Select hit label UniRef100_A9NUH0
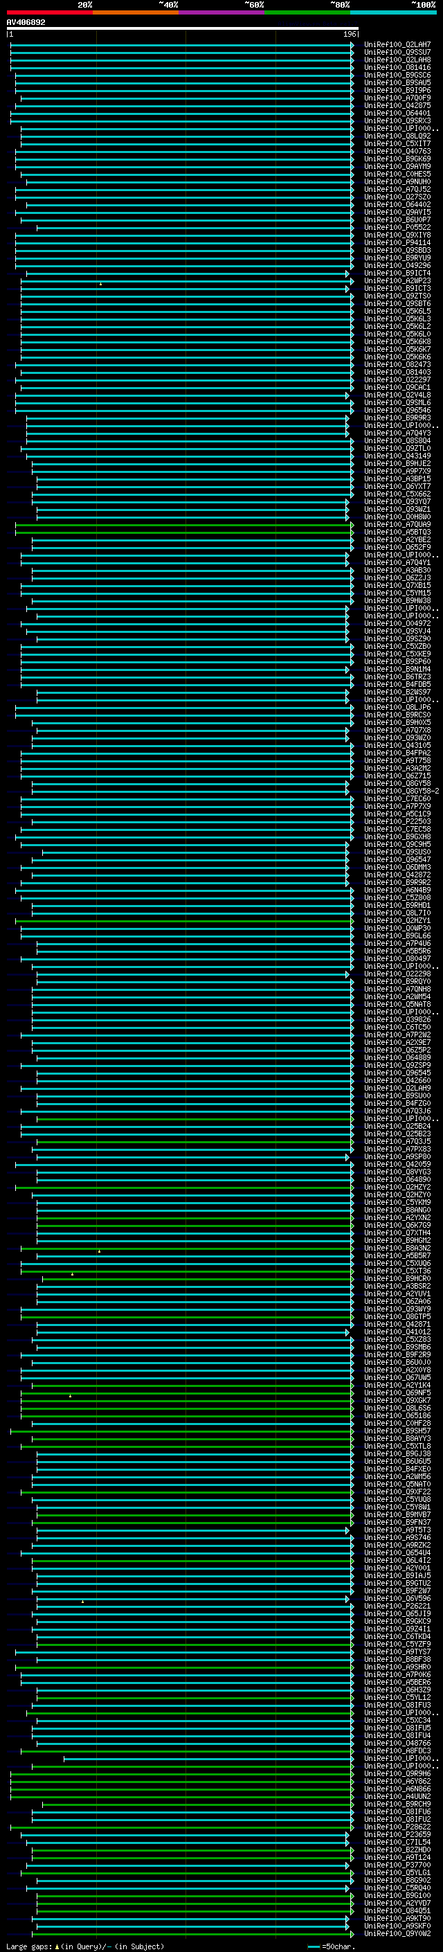Viewport: 443px width, 1952px height. [397, 182]
